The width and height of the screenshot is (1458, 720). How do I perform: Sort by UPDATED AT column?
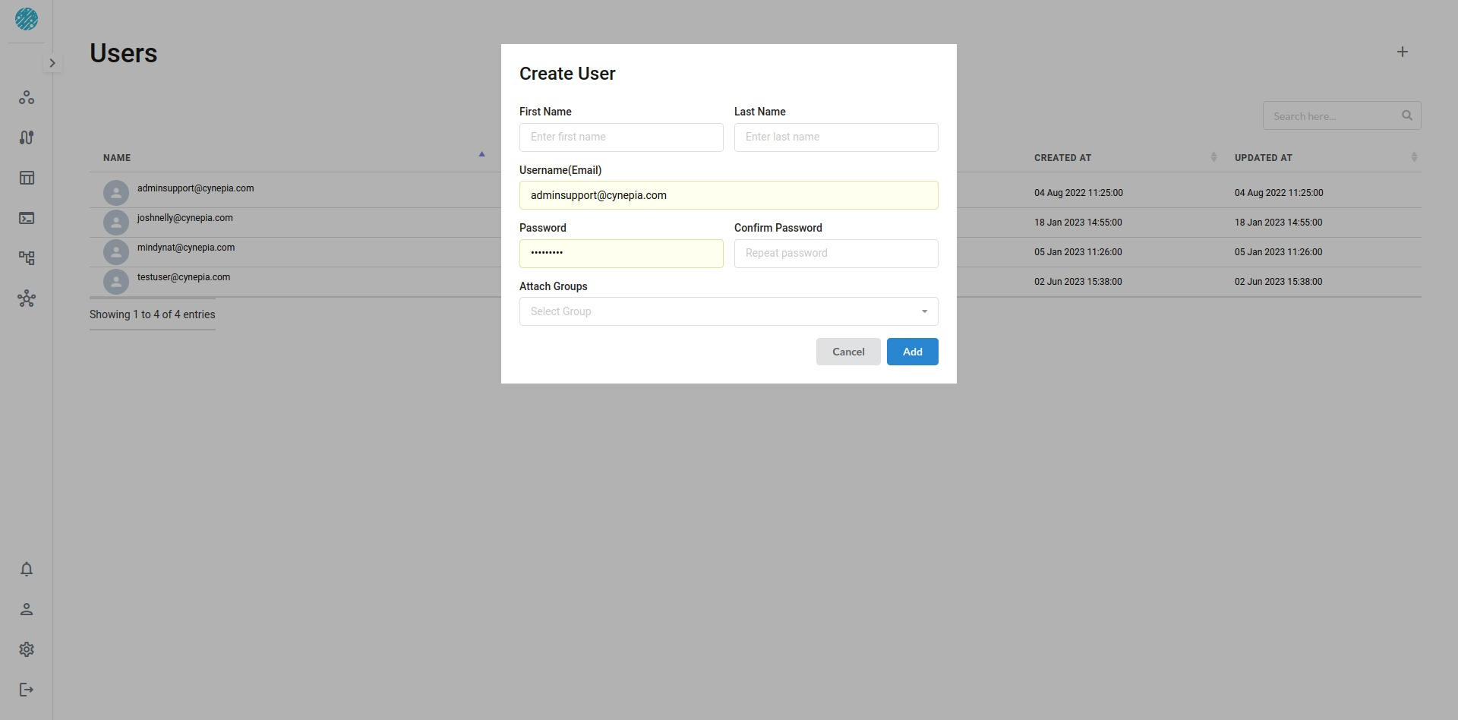click(x=1414, y=157)
